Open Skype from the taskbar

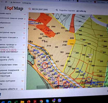click(48, 101)
